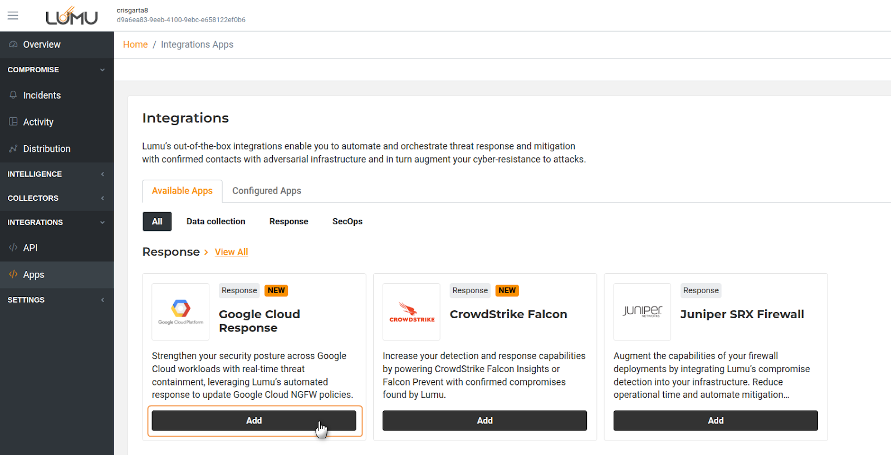Open the View All response link
This screenshot has height=455, width=891.
[231, 252]
